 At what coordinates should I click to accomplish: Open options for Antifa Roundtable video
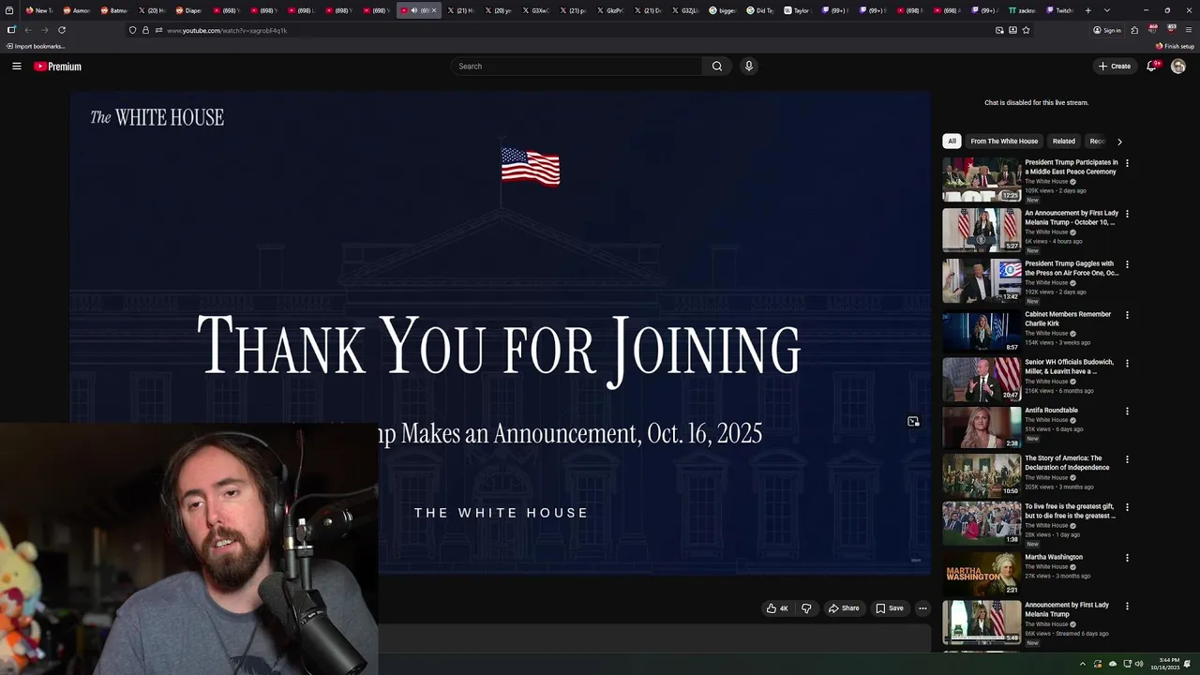point(1127,411)
